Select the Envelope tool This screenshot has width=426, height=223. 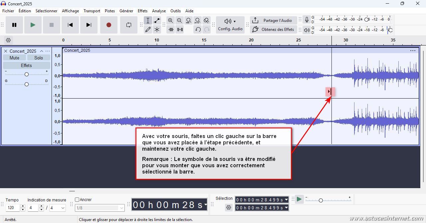point(157,21)
